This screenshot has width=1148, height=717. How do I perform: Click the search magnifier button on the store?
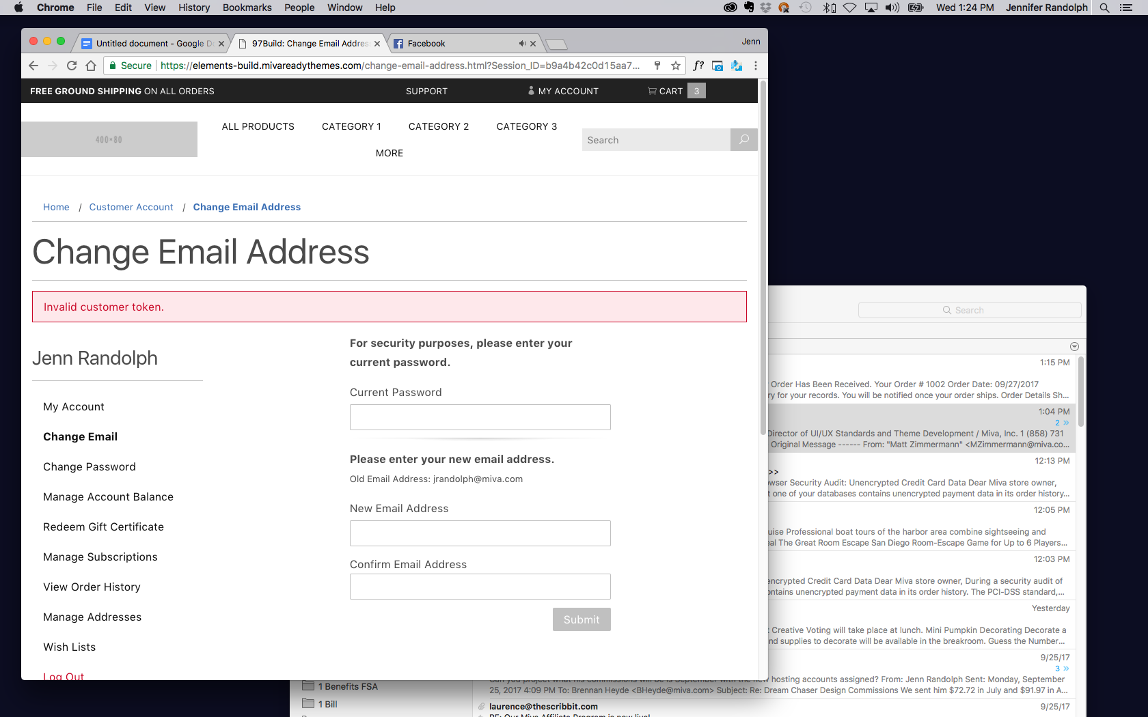click(x=744, y=139)
